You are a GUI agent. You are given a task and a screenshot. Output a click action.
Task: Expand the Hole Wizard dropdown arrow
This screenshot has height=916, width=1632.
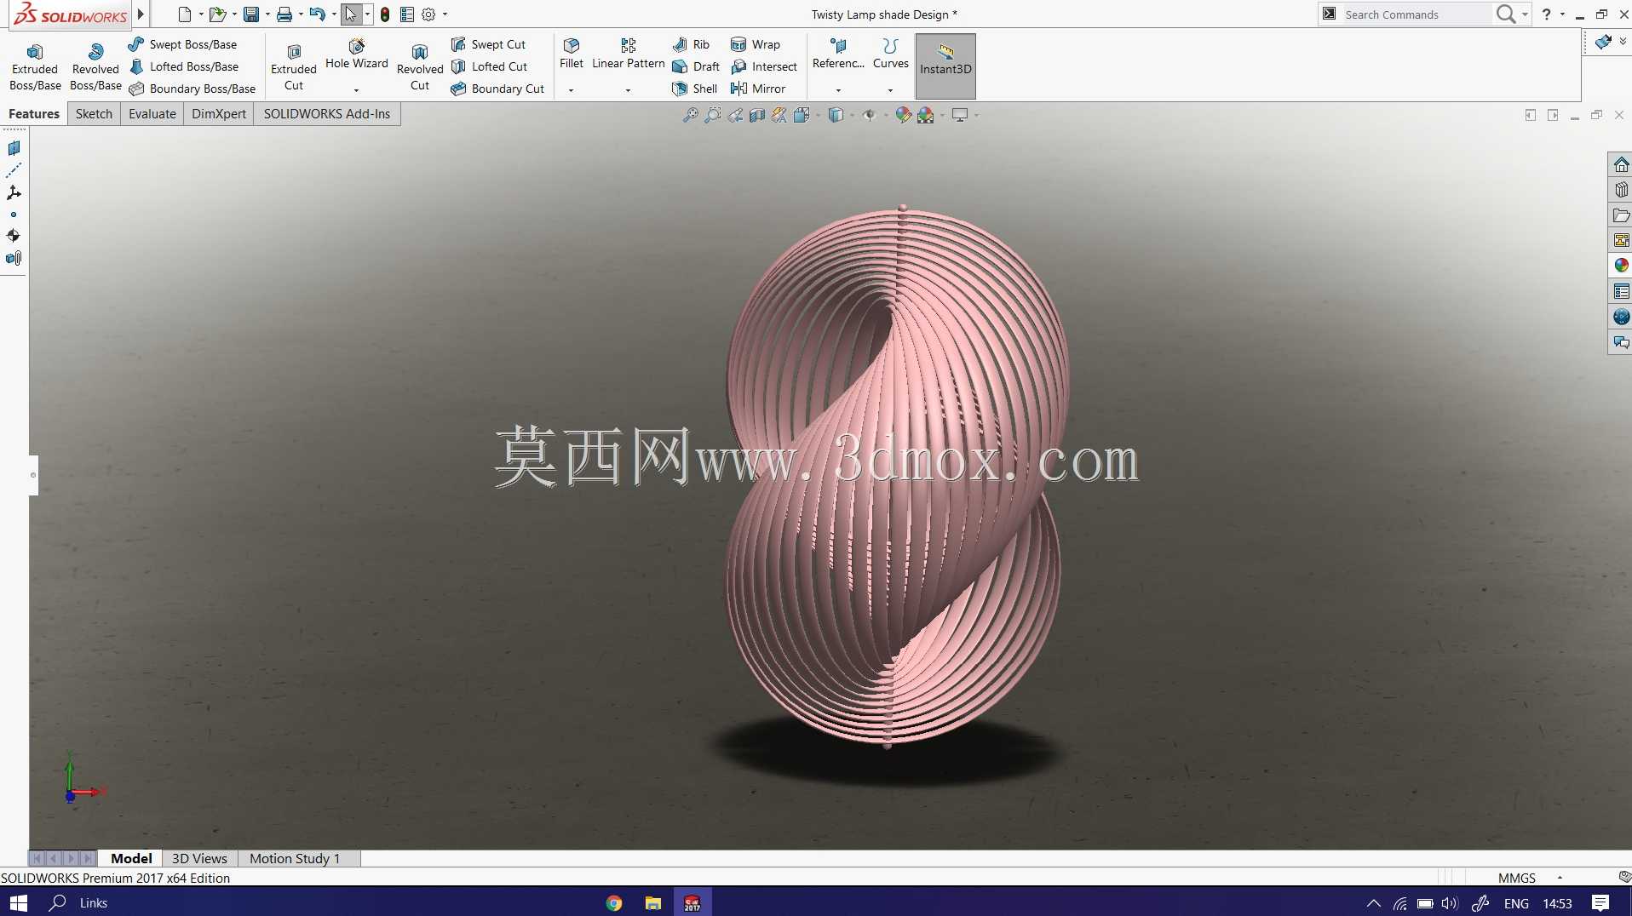pos(356,90)
